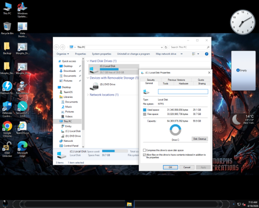Image resolution: width=259 pixels, height=208 pixels.
Task: Click File Explorer on the taskbar
Action: [x=129, y=204]
